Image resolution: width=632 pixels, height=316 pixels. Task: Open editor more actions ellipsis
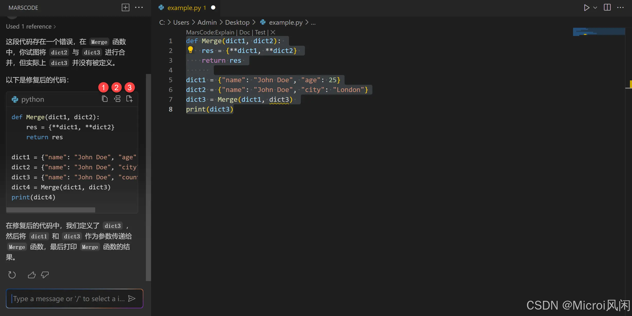pyautogui.click(x=620, y=7)
